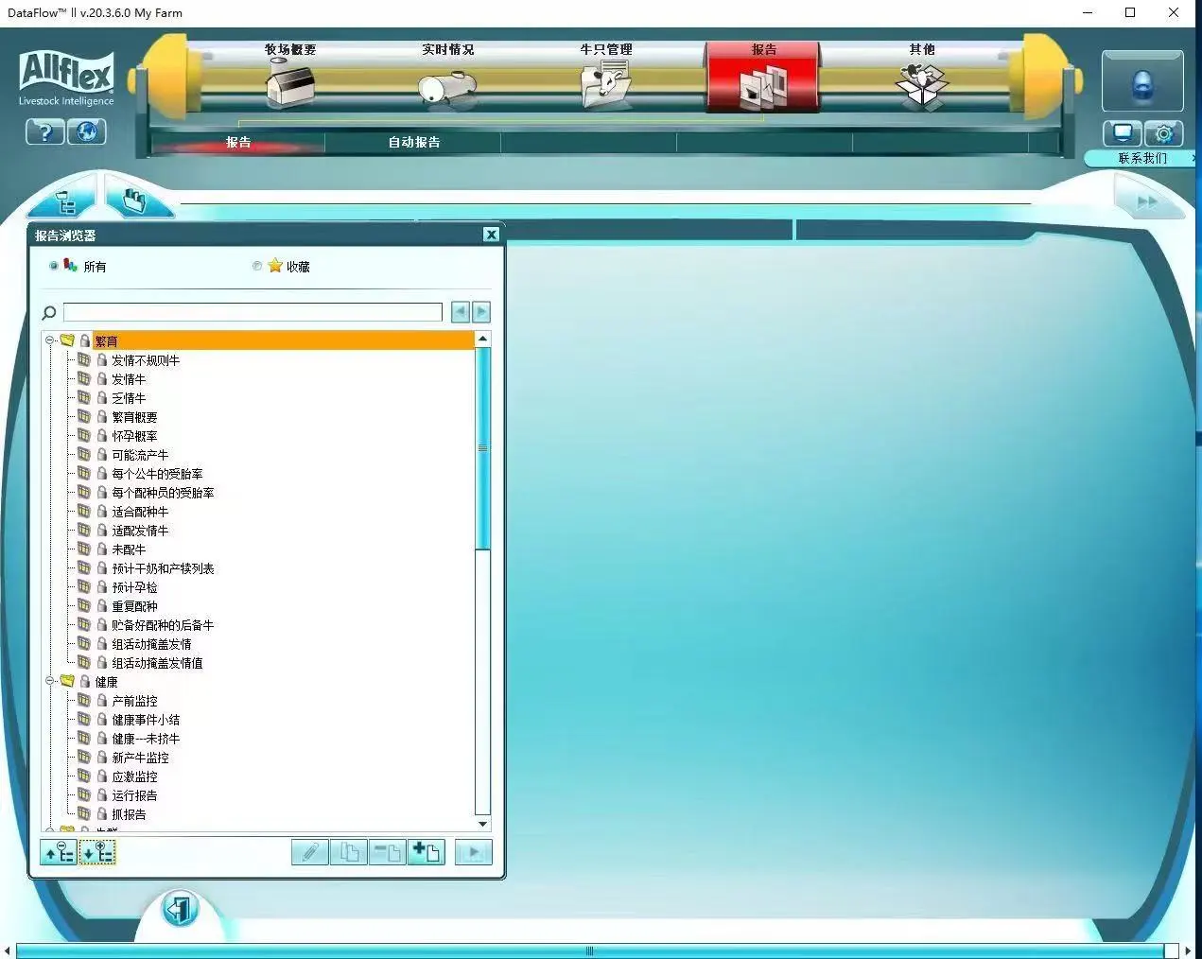Click the search magnifier icon
1202x959 pixels.
49,313
